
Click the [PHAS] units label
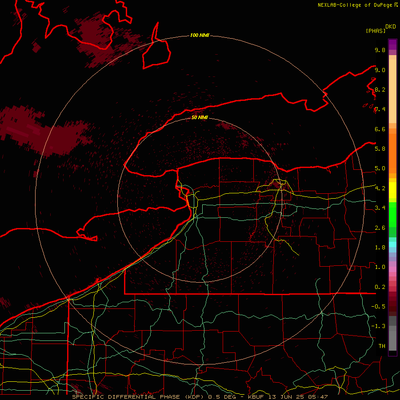(376, 31)
